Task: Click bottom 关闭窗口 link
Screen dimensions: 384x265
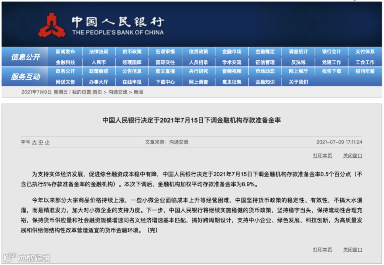Action: [x=353, y=250]
